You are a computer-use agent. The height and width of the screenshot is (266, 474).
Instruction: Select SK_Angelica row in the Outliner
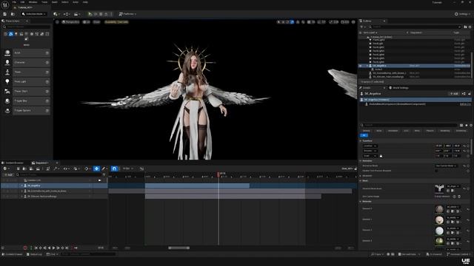click(x=415, y=66)
